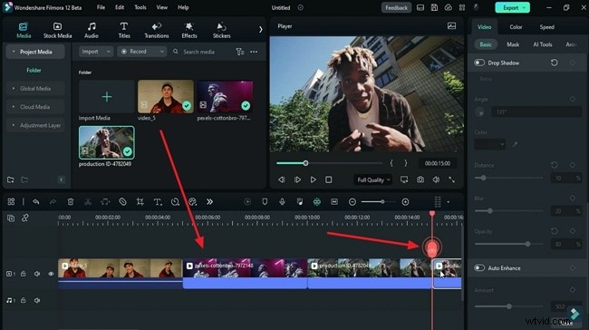Toggle the Auto Enhance switch
Viewport: 589px width, 330px height.
pos(479,268)
